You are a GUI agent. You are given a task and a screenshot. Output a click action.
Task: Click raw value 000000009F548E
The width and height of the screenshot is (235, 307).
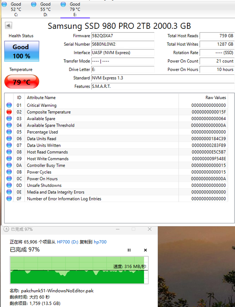(x=209, y=158)
